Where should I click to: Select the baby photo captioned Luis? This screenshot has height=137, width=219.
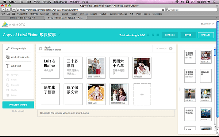tap(96, 94)
